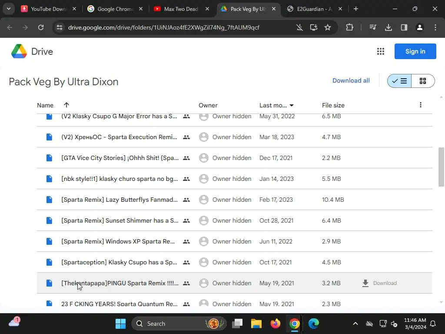Image resolution: width=445 pixels, height=334 pixels.
Task: Click file icon of GTA Vice City row
Action: 49,158
